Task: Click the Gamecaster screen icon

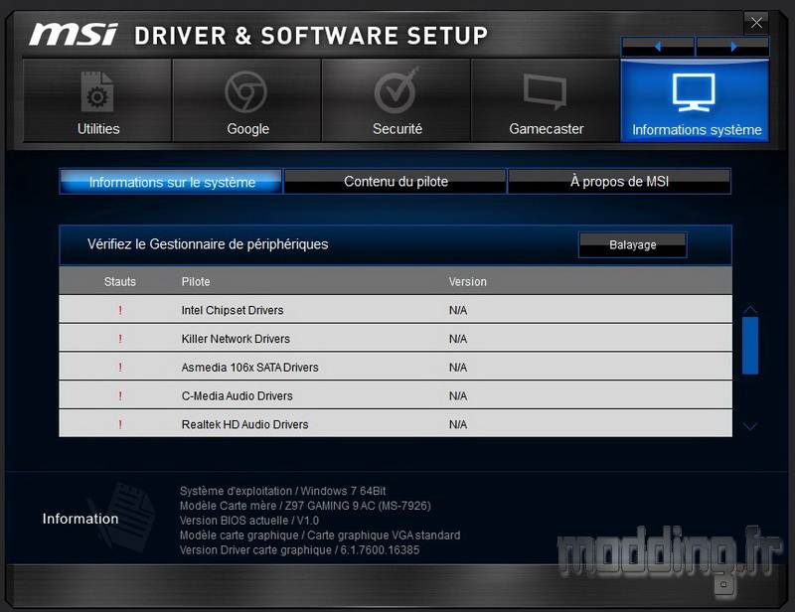Action: click(546, 91)
